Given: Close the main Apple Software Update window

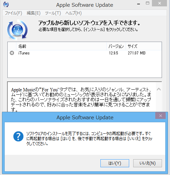Looking at the screenshot, I should 160,3.
